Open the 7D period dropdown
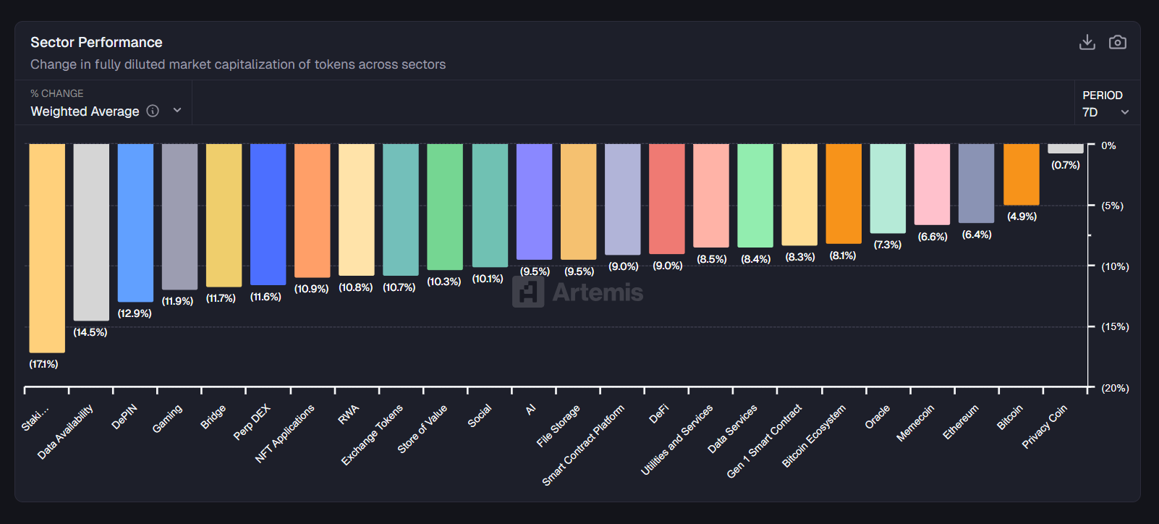Image resolution: width=1159 pixels, height=524 pixels. (1105, 112)
